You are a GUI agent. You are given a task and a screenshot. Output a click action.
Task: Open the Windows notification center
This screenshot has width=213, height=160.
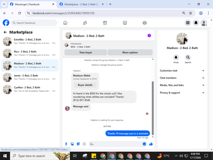pyautogui.click(x=206, y=156)
